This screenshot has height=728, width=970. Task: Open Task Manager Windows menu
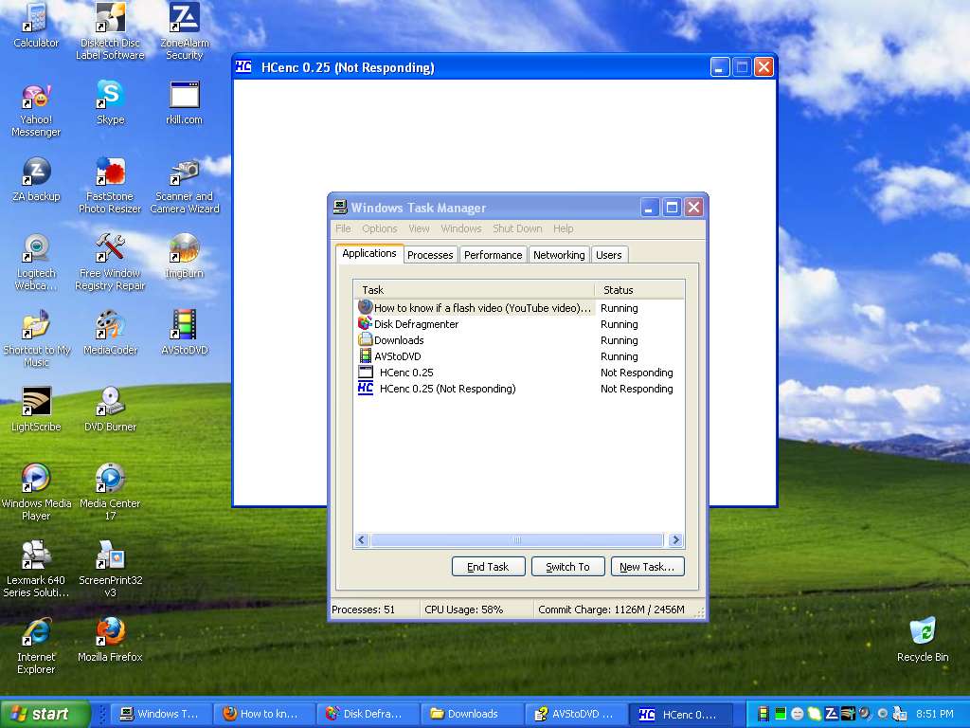point(461,228)
